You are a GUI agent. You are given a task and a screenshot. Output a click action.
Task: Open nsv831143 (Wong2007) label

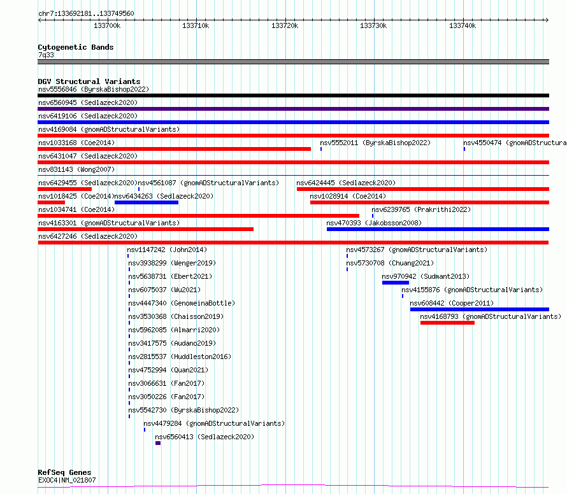click(x=76, y=169)
